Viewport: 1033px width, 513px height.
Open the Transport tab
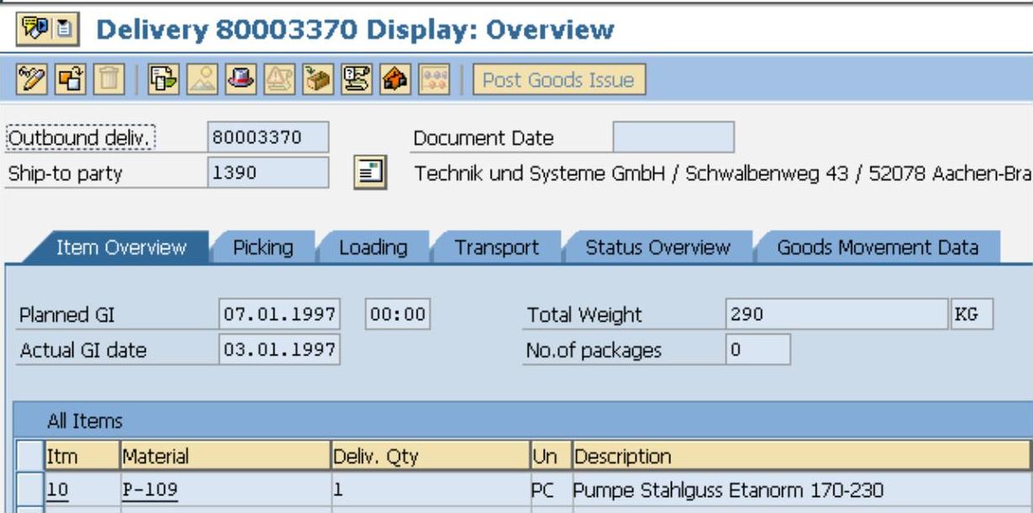497,248
